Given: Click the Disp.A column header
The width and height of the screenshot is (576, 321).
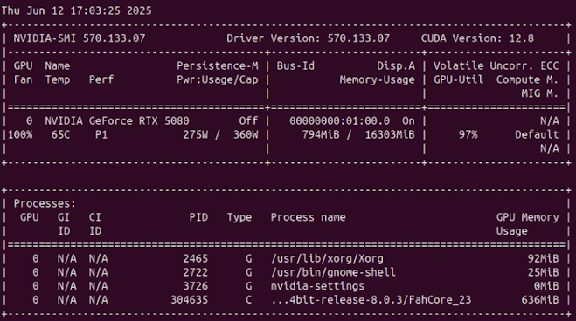Looking at the screenshot, I should pos(396,66).
